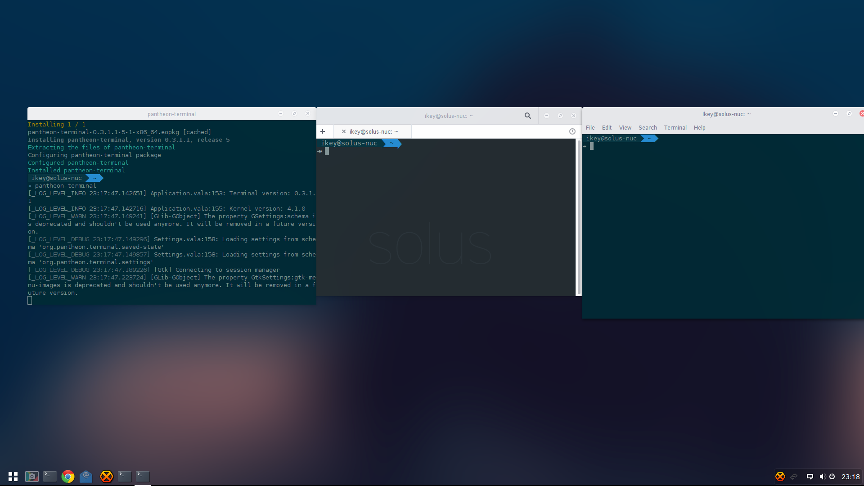Click the prompt cursor in middle terminal
The width and height of the screenshot is (864, 486).
tap(327, 151)
